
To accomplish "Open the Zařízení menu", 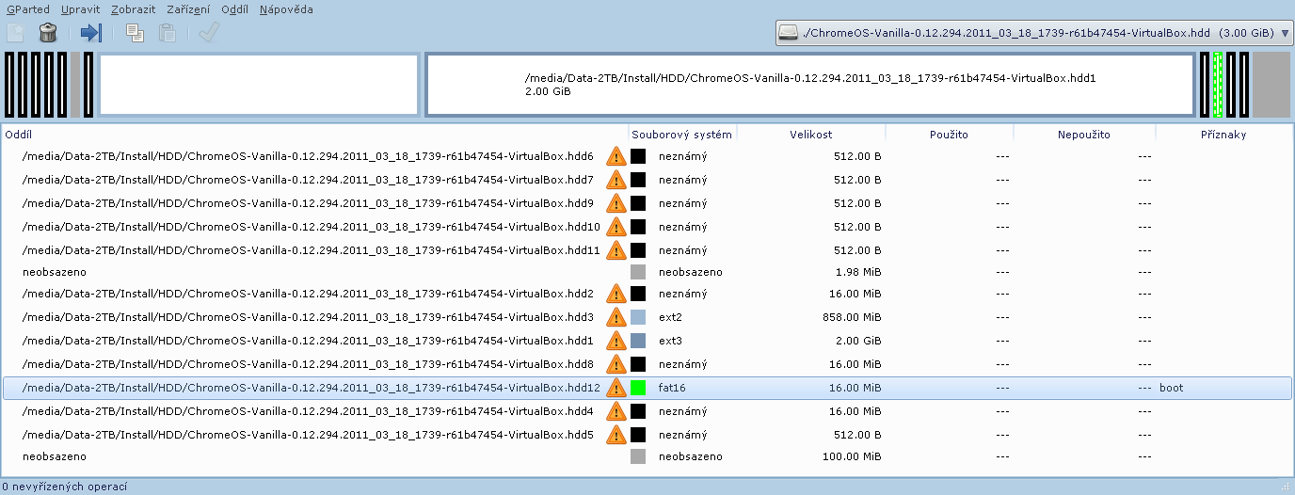I will [188, 9].
